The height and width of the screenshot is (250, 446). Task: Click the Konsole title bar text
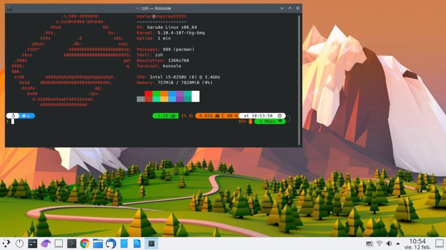tap(153, 8)
